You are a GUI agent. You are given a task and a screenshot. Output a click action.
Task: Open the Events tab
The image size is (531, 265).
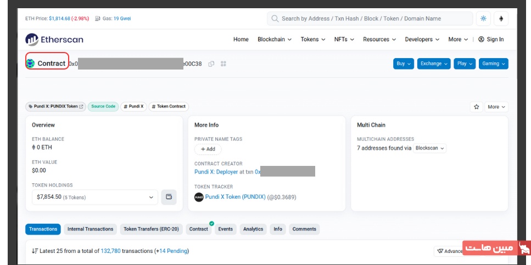click(x=226, y=229)
